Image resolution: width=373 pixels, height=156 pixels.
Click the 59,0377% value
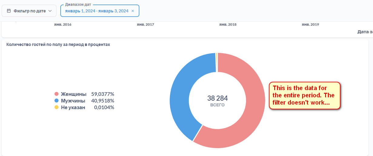click(x=103, y=94)
